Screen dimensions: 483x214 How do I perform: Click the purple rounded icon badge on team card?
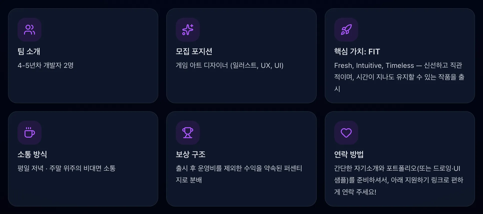[29, 29]
